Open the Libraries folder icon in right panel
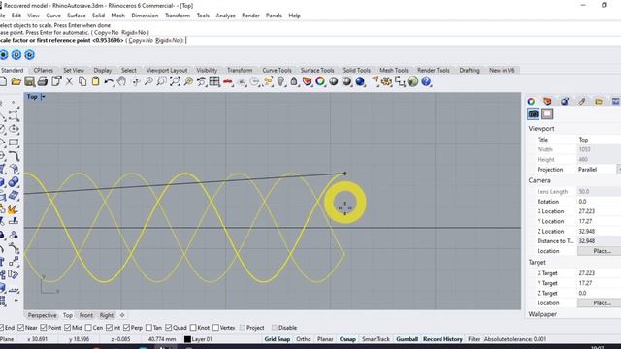The height and width of the screenshot is (349, 621). coord(599,101)
